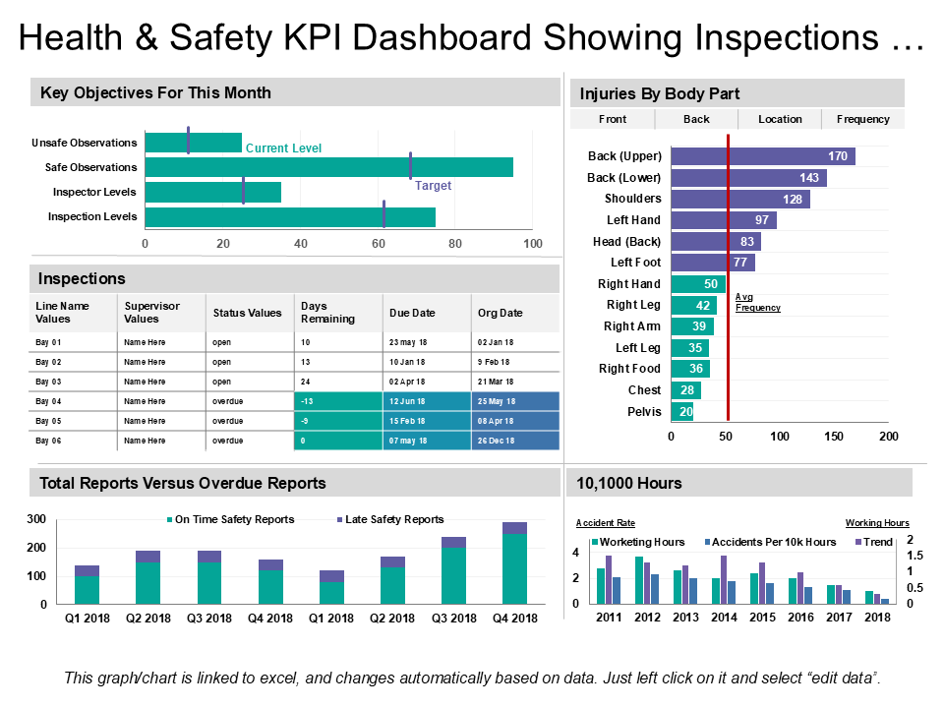
Task: Click the Left Foot bar showing 77
Action: coord(713,263)
